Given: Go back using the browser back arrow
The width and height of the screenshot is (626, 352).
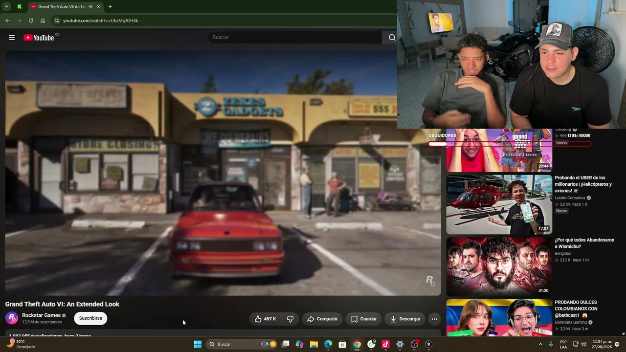Looking at the screenshot, I should tap(7, 21).
